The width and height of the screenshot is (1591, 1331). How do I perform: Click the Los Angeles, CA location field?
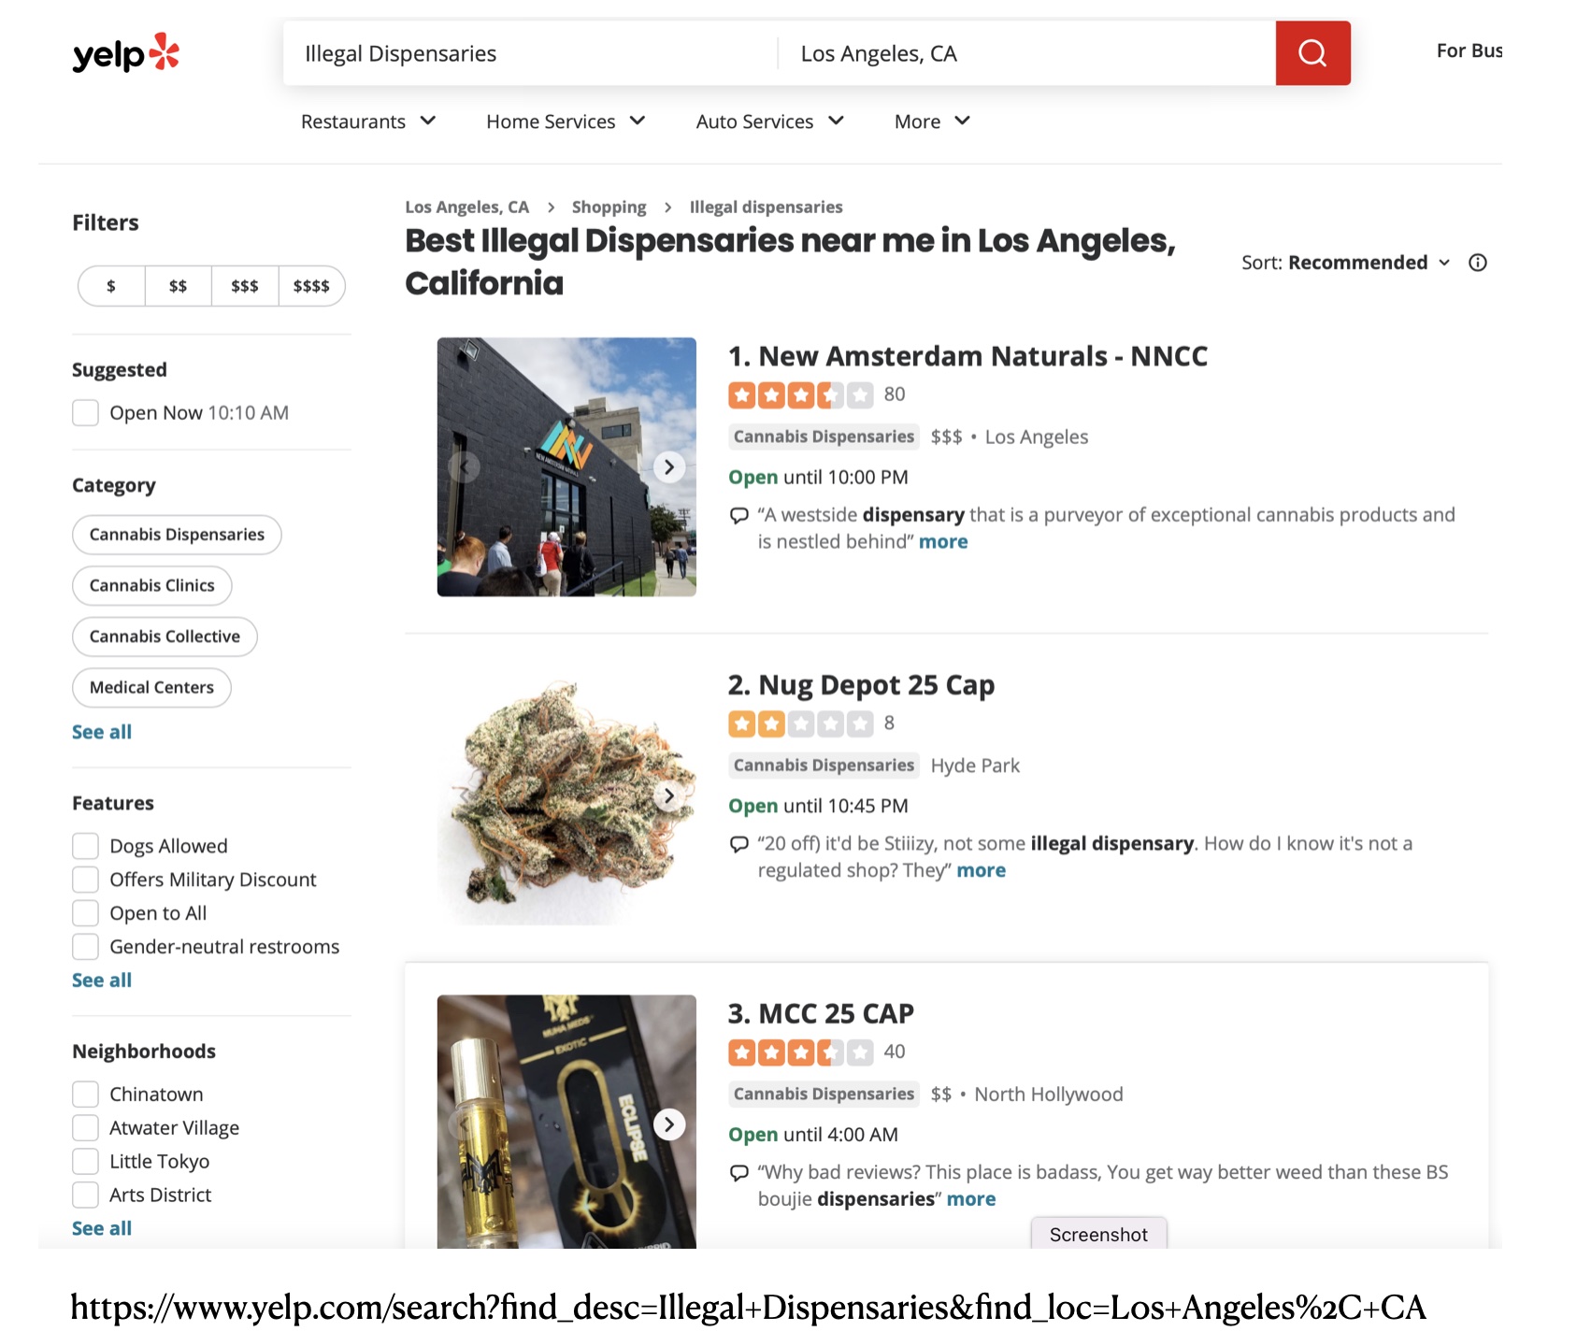click(1026, 53)
